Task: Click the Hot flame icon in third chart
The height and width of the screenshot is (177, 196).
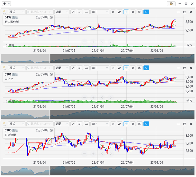Action: 4,124
